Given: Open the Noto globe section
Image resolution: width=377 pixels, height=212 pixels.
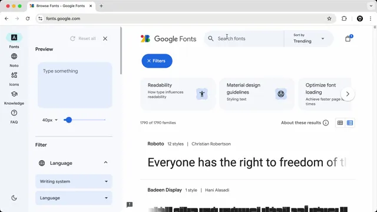Looking at the screenshot, I should (14, 60).
